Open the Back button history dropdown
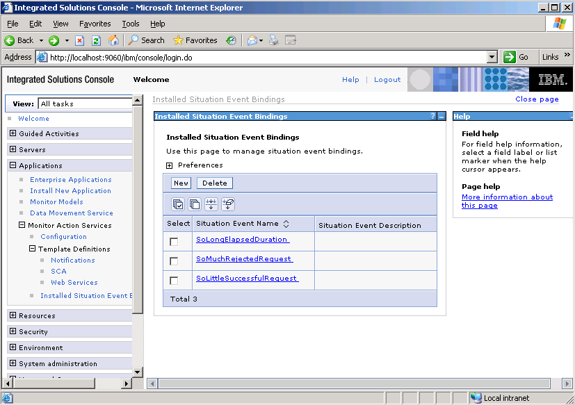 pyautogui.click(x=41, y=40)
